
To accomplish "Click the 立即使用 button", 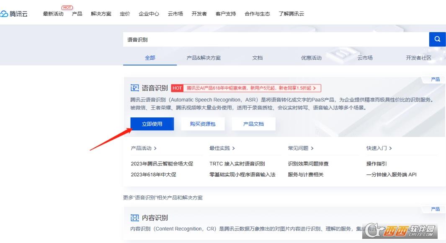I will [x=152, y=124].
